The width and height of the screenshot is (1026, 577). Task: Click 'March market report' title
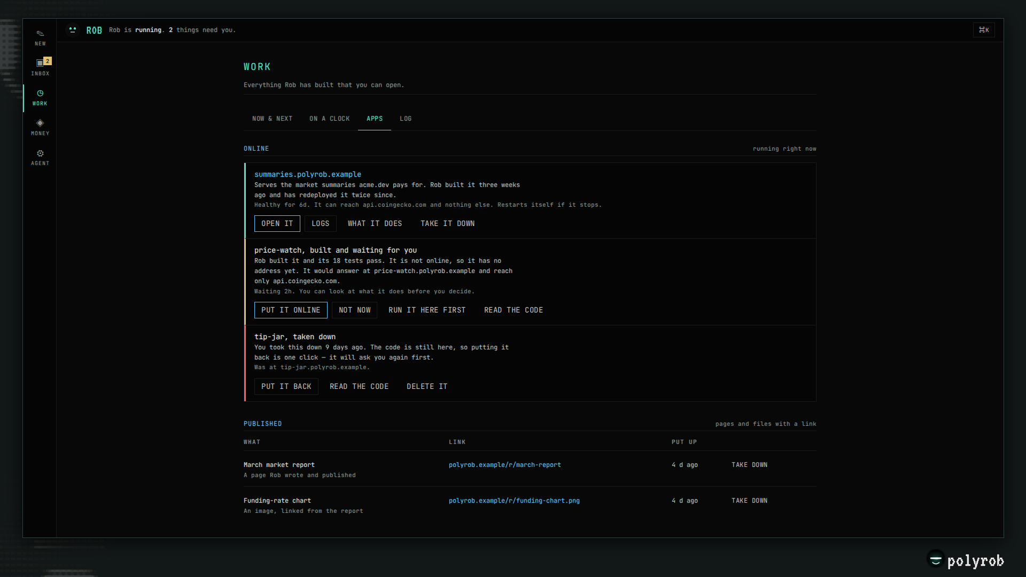click(279, 465)
